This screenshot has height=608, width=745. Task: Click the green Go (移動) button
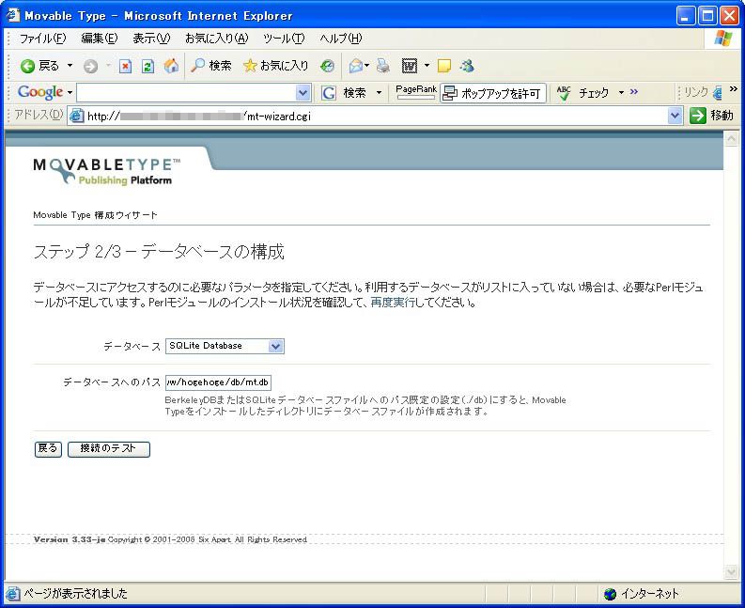[x=711, y=116]
